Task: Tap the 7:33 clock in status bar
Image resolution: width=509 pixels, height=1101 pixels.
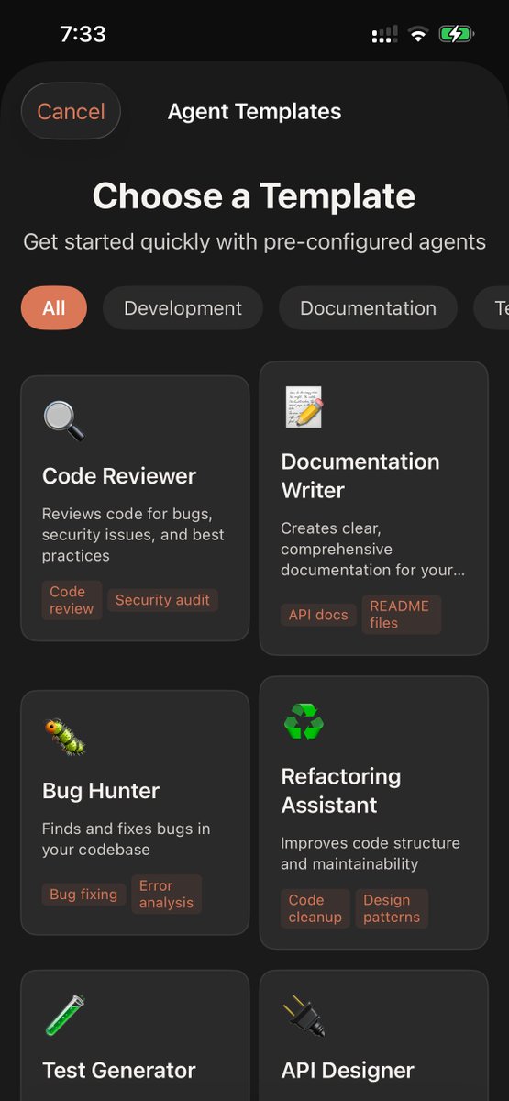Action: tap(83, 34)
